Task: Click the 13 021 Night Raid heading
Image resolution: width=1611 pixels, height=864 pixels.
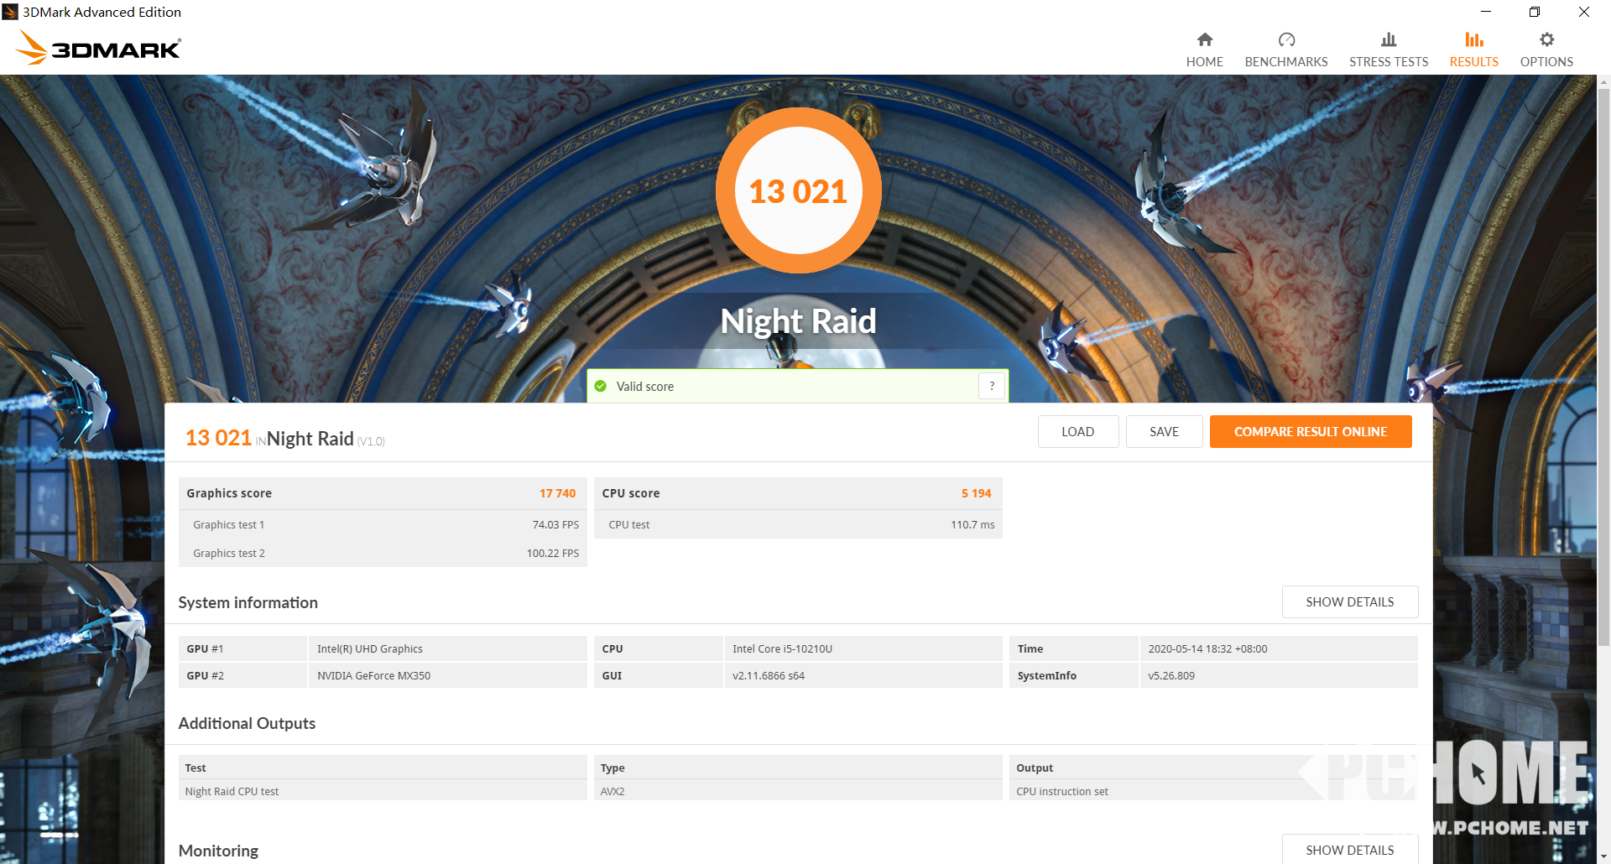Action: [x=284, y=439]
